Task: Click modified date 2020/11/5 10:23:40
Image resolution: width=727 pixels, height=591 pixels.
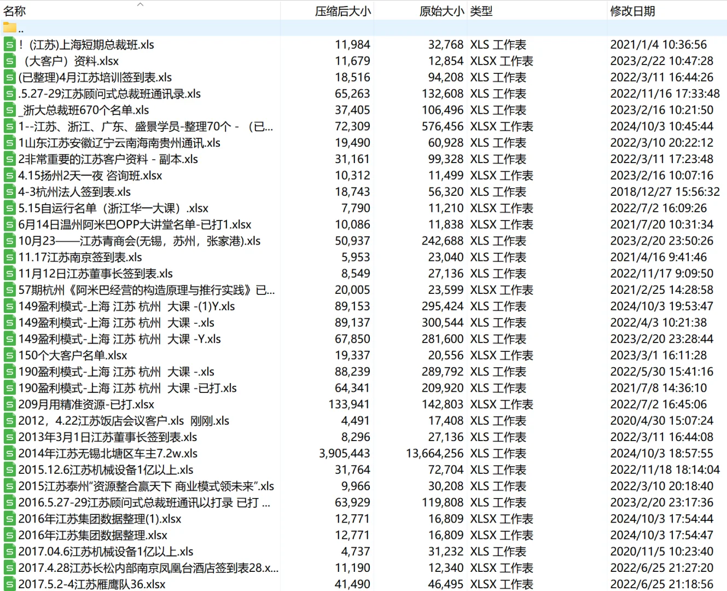Action: (661, 552)
